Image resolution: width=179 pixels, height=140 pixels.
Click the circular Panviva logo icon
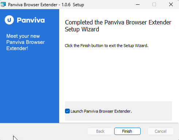click(9, 20)
